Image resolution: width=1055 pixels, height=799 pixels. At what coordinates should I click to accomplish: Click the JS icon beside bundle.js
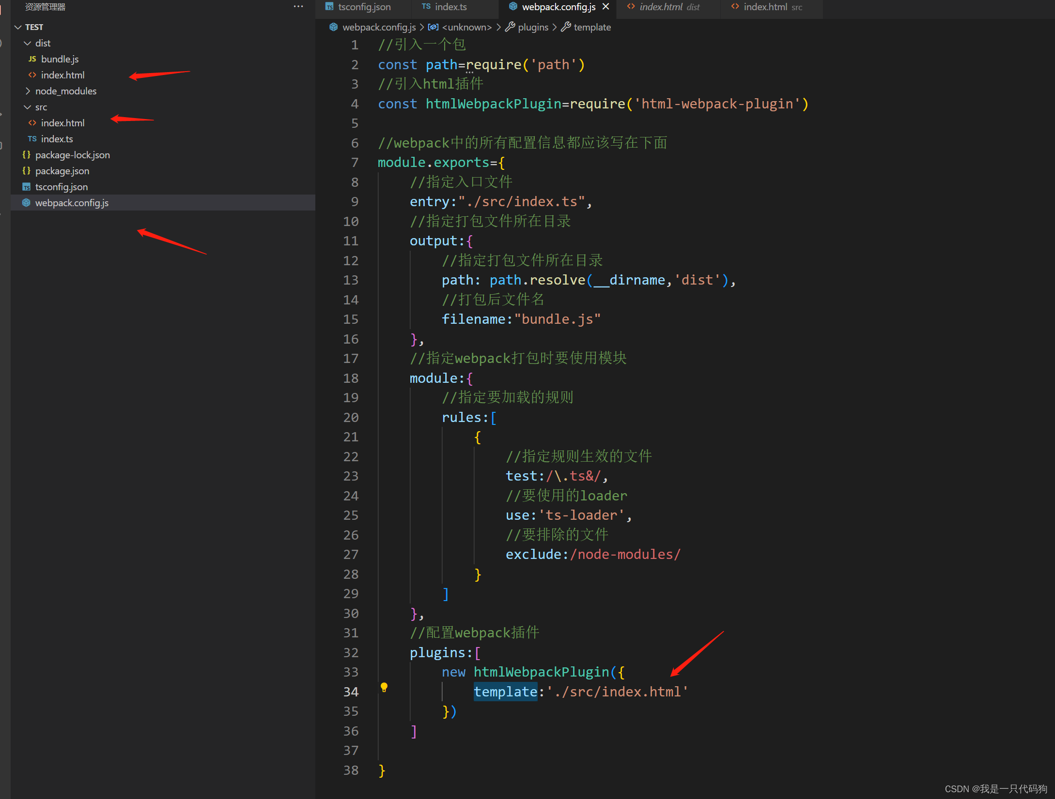click(32, 59)
